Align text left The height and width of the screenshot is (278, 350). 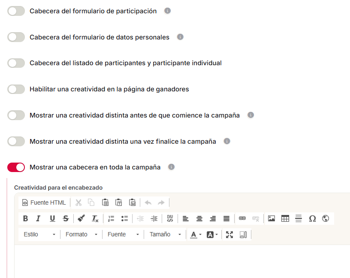(186, 218)
